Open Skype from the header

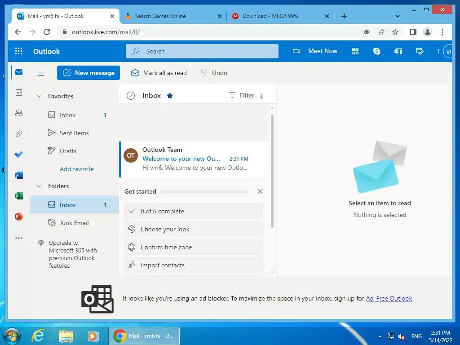[376, 51]
